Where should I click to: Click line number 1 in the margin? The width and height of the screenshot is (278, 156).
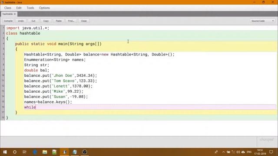click(x=3, y=28)
